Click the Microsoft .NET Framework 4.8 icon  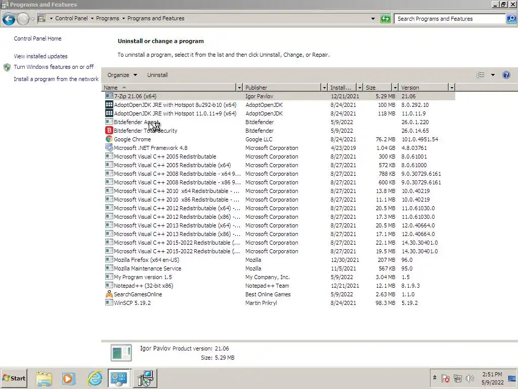(109, 147)
